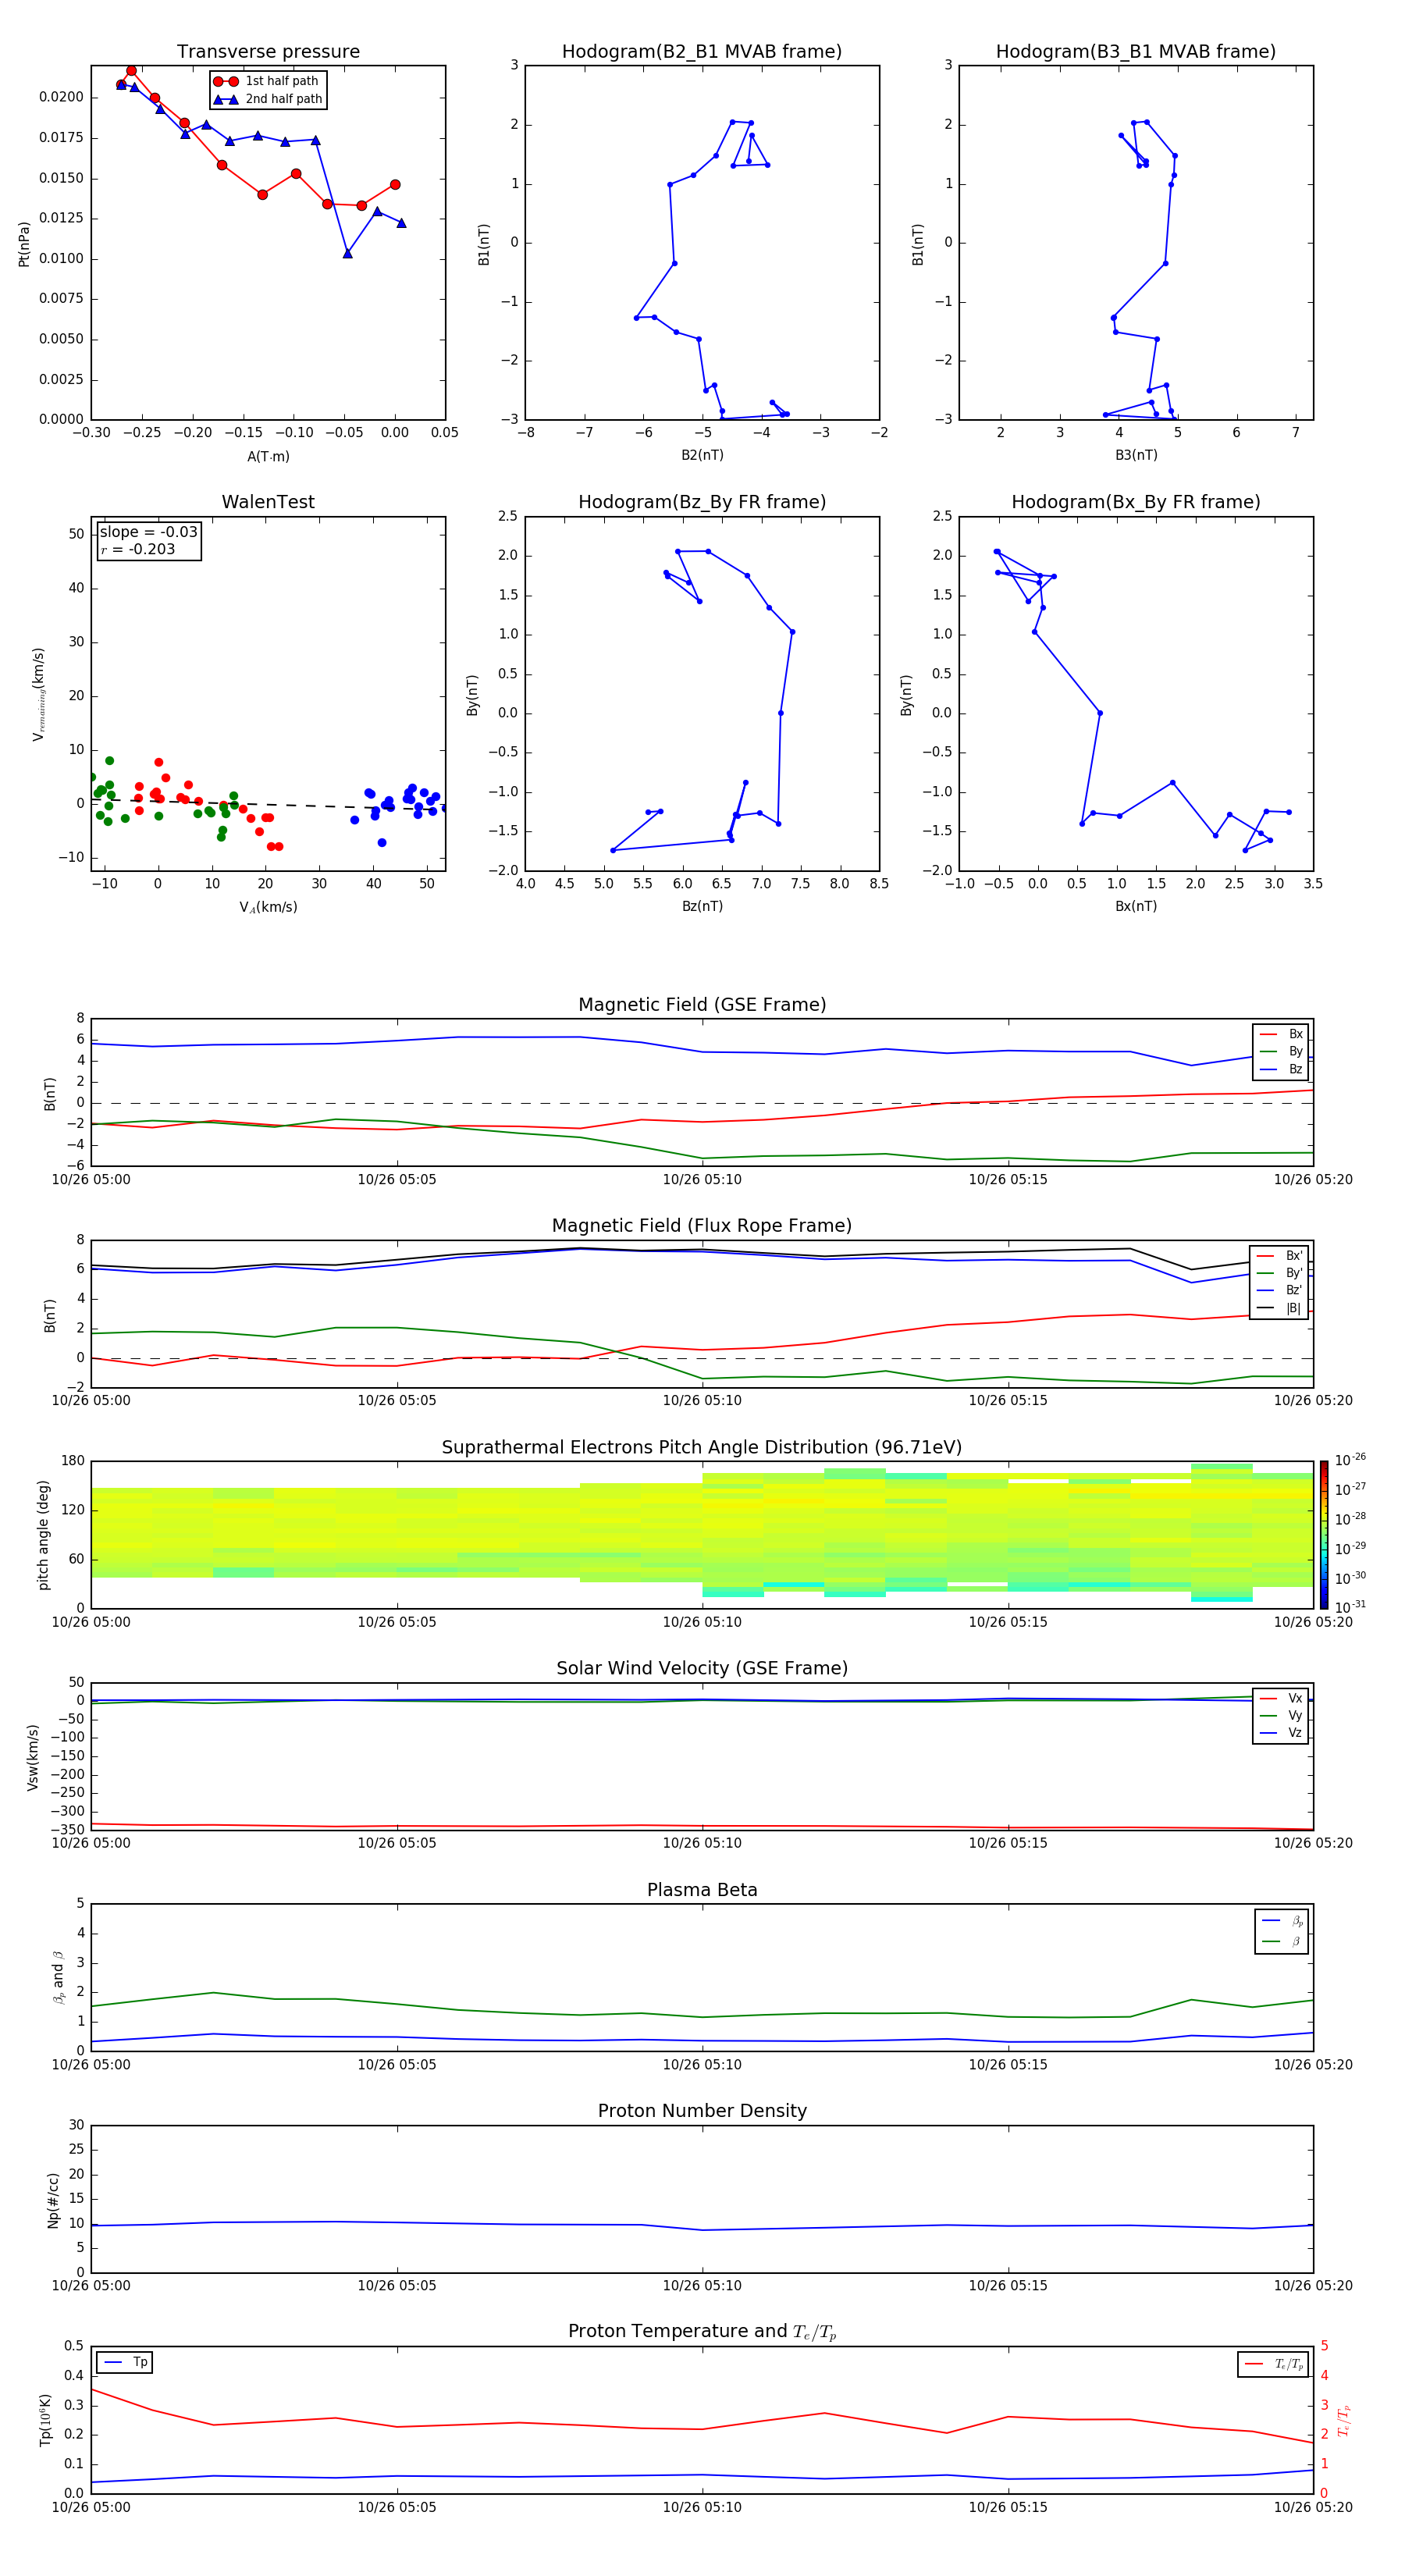This screenshot has width=1405, height=2576.
Task: Click the 'Bz(nT)' x-axis label
Action: 702,906
